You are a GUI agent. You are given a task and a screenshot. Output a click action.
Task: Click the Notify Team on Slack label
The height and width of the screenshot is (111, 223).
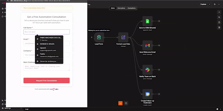(x=147, y=76)
